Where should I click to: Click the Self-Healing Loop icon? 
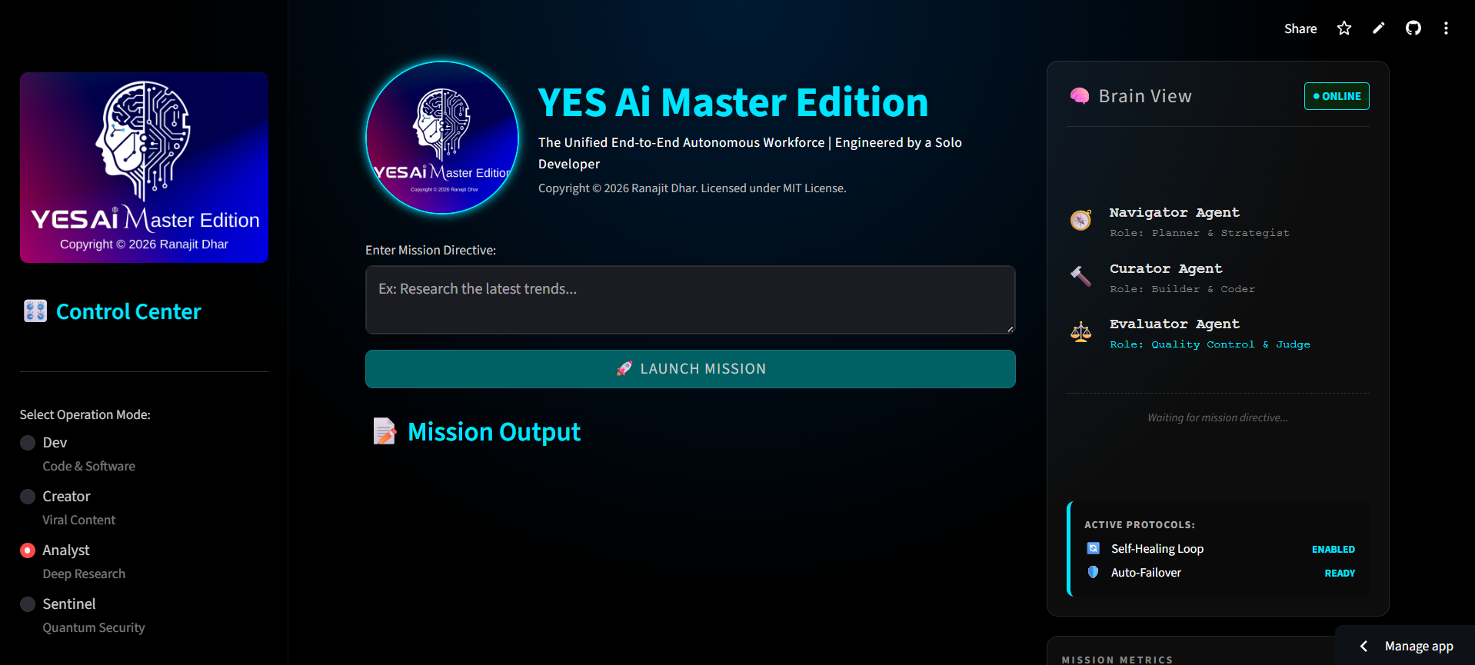point(1093,548)
